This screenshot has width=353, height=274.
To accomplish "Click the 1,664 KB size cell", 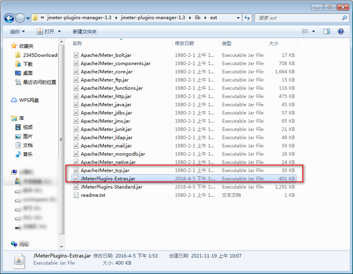I will click(x=285, y=71).
